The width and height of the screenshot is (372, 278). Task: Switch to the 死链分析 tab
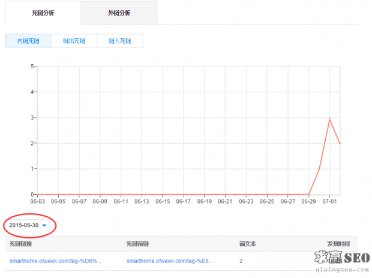[x=42, y=13]
